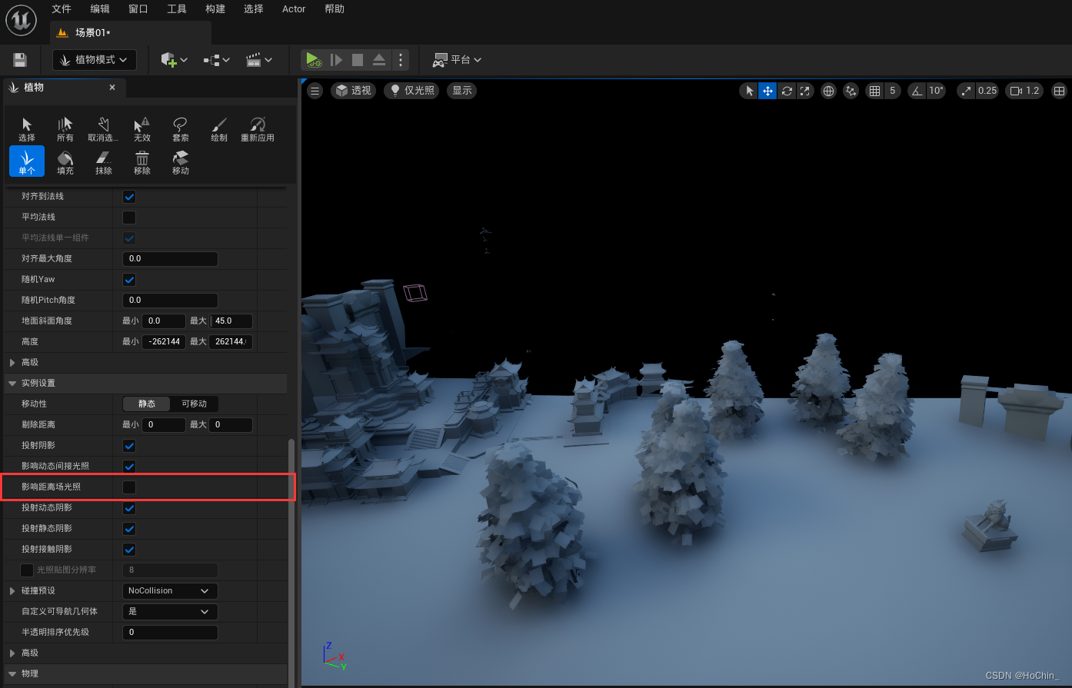The width and height of the screenshot is (1072, 688).
Task: Activate the Paint (绘制) foliage tool
Action: click(x=218, y=128)
